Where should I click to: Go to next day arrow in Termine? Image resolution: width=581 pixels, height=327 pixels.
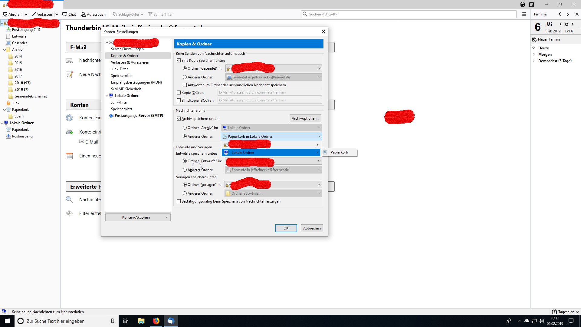(573, 24)
